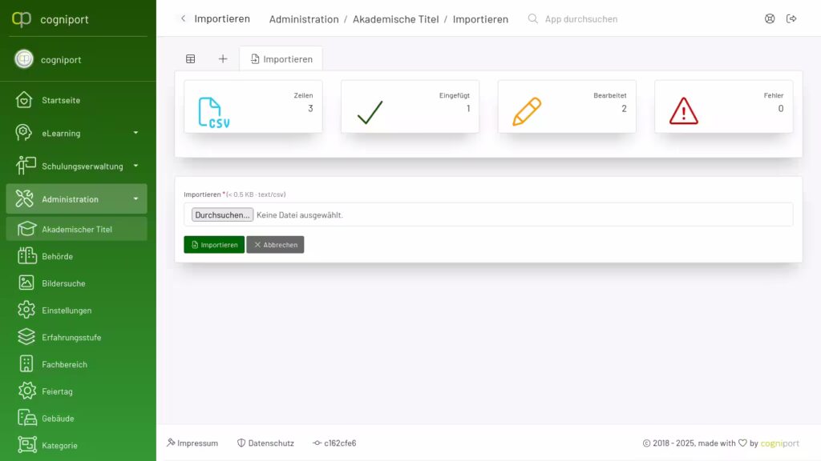The image size is (821, 461).
Task: Open the table view using the grid icon
Action: [x=190, y=58]
